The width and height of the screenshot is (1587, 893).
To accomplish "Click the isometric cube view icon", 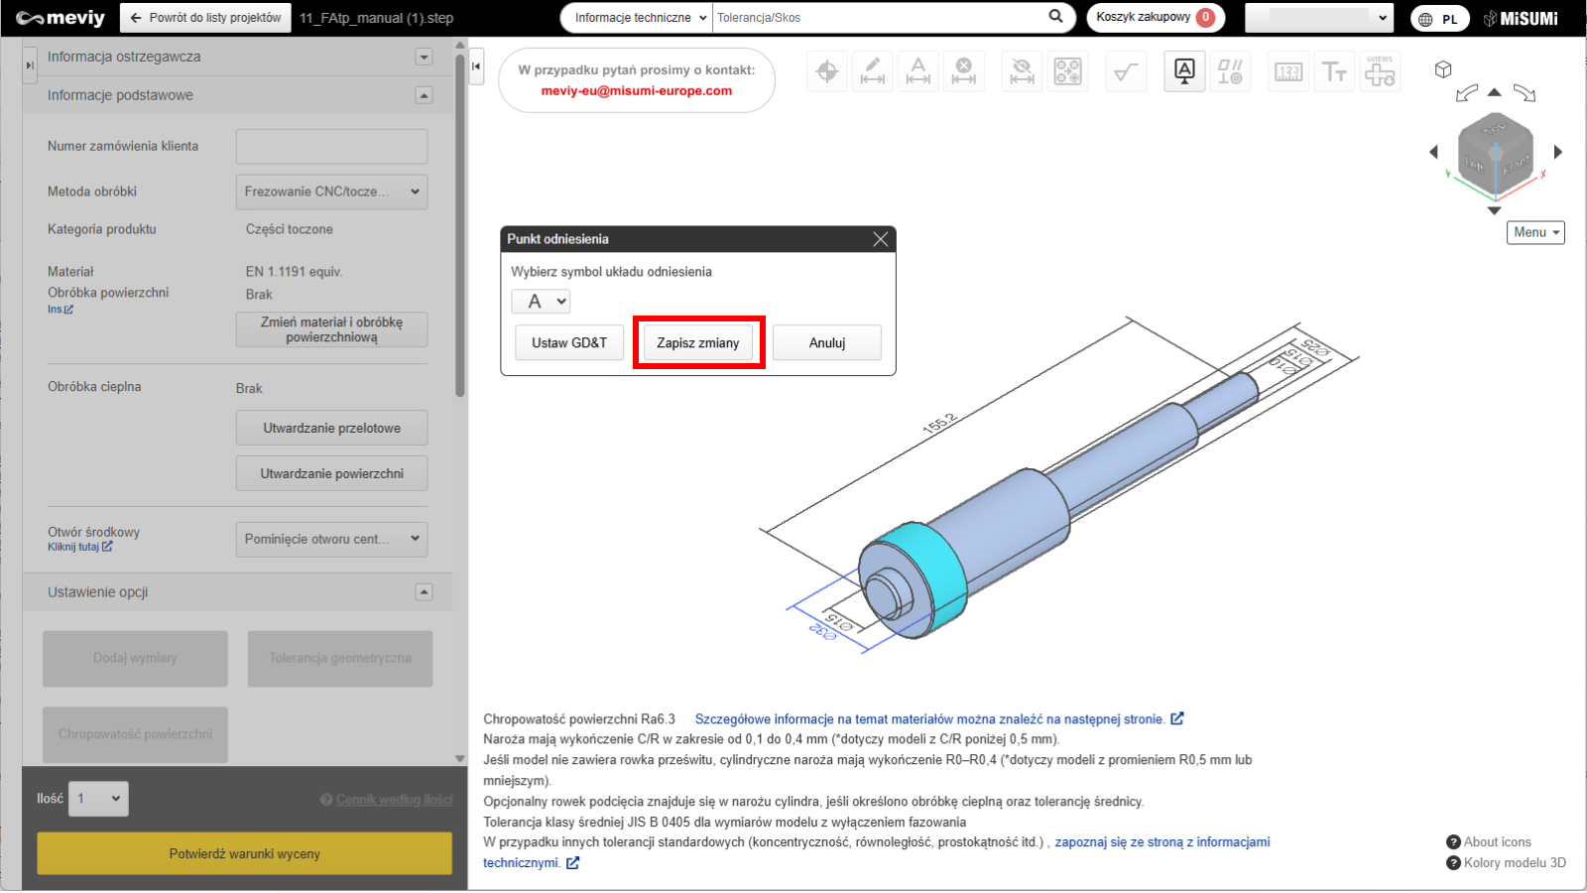I will pyautogui.click(x=1443, y=69).
